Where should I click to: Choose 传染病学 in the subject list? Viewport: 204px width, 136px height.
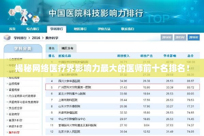point(14,114)
